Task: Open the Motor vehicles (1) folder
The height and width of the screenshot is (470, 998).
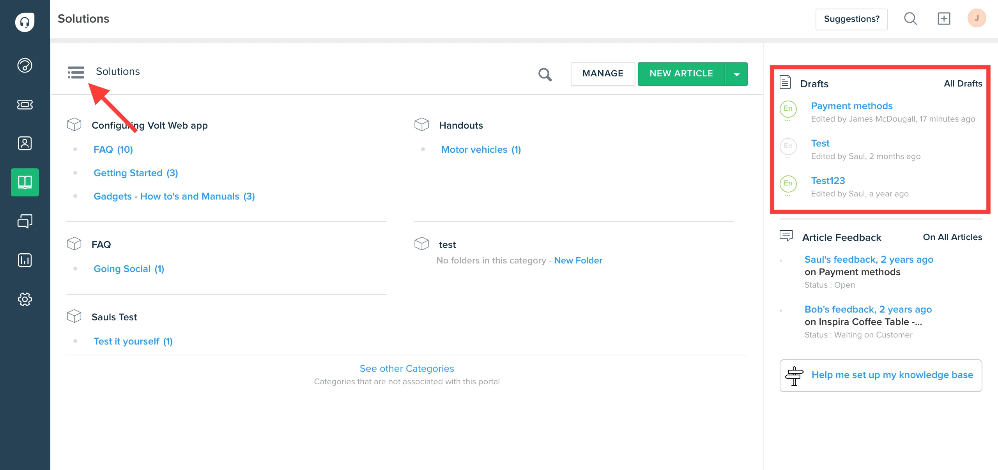Action: pos(481,150)
